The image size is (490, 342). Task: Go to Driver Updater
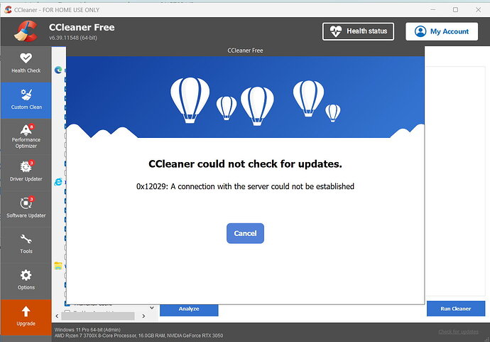click(x=26, y=171)
